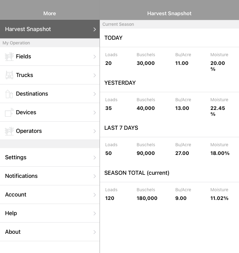Expand the Notifications row chevron
Viewport: 239px width, 253px height.
(95, 176)
